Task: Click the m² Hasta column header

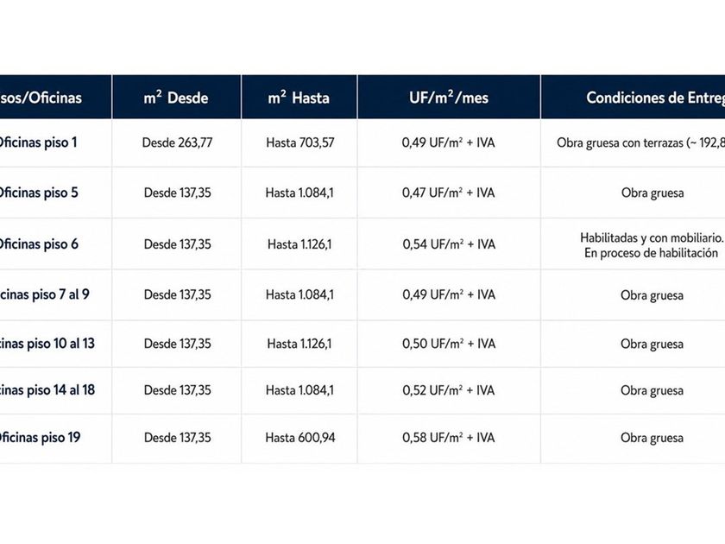Action: pyautogui.click(x=299, y=97)
